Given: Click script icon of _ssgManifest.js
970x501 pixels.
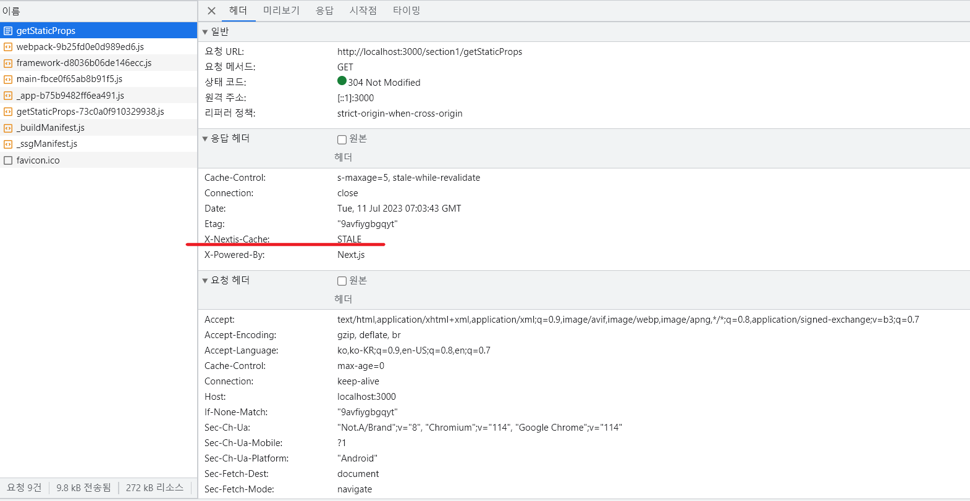Looking at the screenshot, I should [8, 144].
